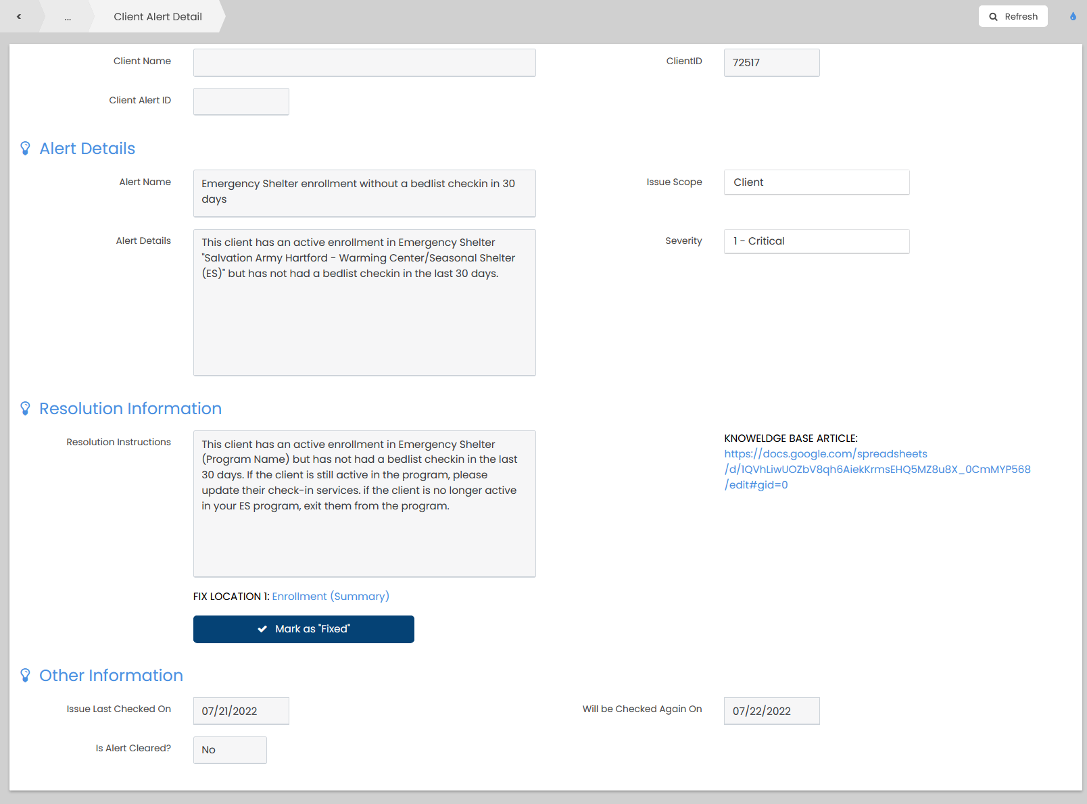1087x804 pixels.
Task: Click the checkmark icon on Mark as Fixed
Action: click(x=262, y=629)
